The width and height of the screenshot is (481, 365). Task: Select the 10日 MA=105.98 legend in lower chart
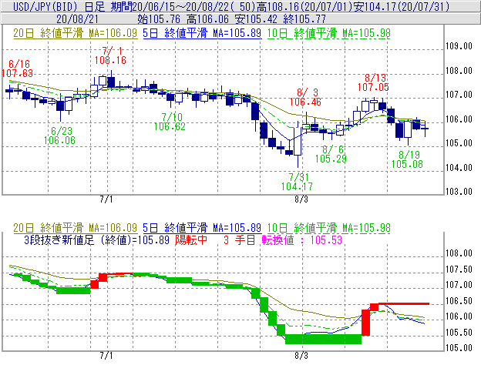pyautogui.click(x=328, y=228)
